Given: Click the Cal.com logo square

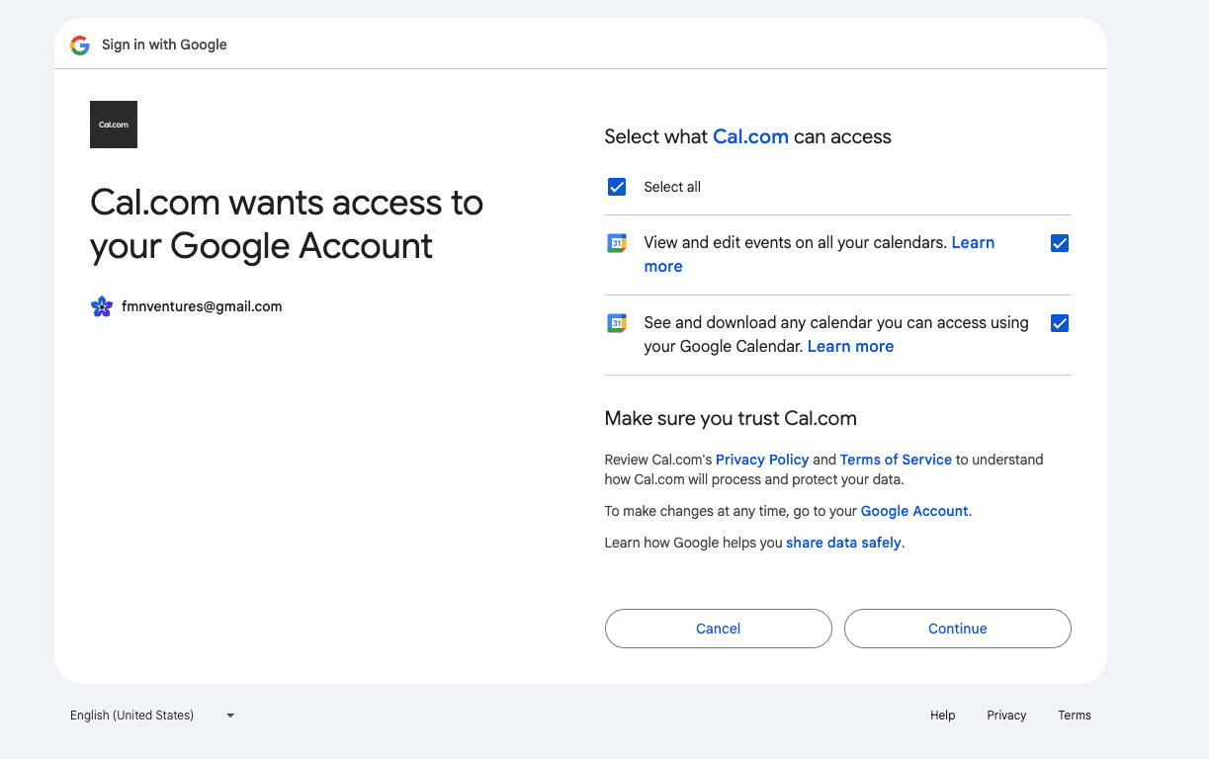Looking at the screenshot, I should click(x=113, y=124).
